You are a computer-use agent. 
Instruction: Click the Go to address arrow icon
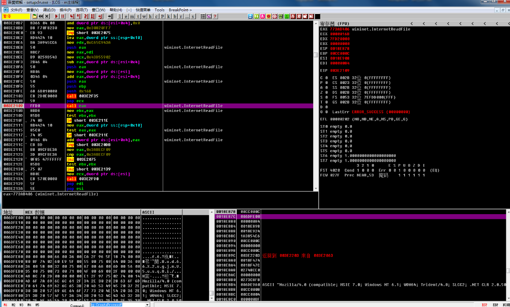click(110, 16)
